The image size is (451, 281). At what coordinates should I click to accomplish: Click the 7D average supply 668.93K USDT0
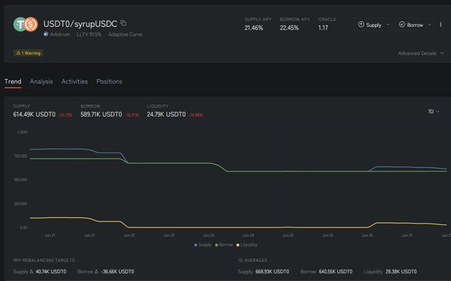[x=272, y=272]
